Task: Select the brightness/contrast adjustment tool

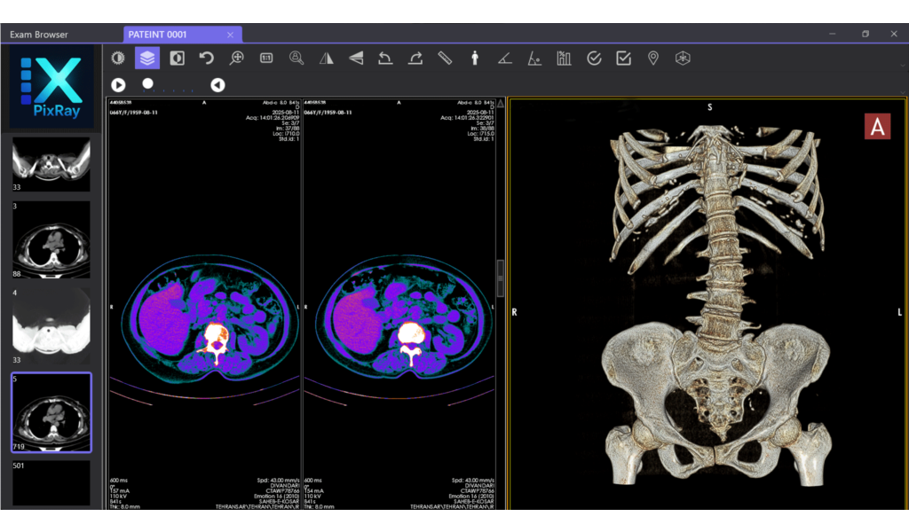Action: pos(116,58)
